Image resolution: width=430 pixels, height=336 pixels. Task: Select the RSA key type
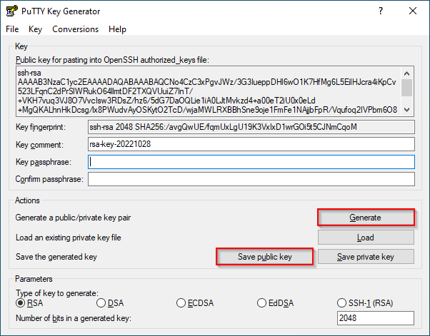(21, 303)
